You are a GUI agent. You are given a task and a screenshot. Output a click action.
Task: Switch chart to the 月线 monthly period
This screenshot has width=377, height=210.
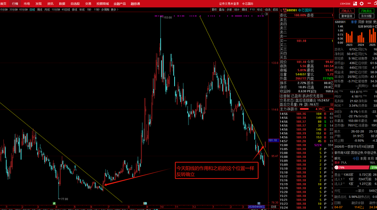point(47,10)
